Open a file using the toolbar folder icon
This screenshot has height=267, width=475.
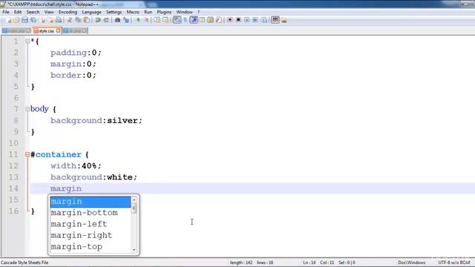point(16,20)
